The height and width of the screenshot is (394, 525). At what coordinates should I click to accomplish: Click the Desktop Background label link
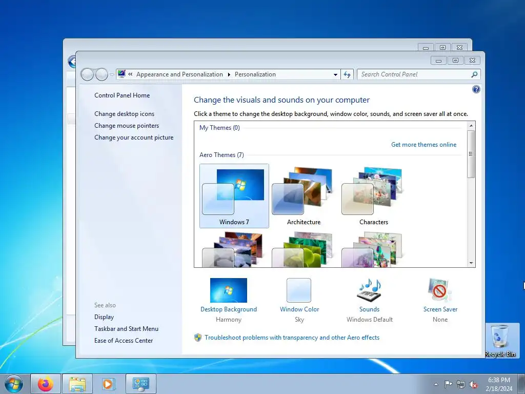pyautogui.click(x=228, y=309)
